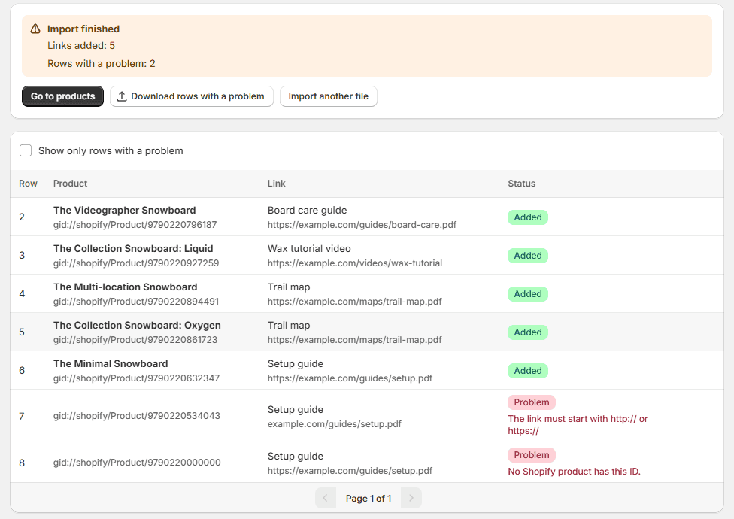Click Trail map in row 5
The width and height of the screenshot is (734, 519).
[289, 325]
